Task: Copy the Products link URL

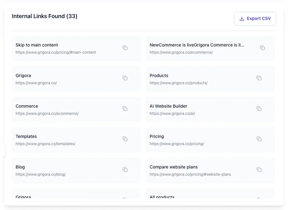Action: [x=259, y=78]
